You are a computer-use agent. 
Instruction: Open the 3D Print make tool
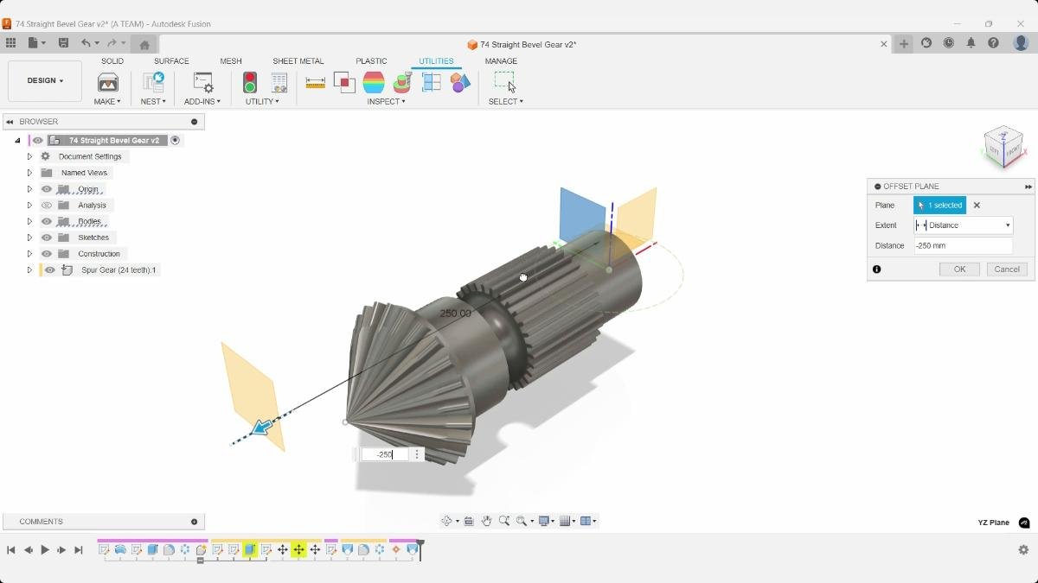click(108, 82)
